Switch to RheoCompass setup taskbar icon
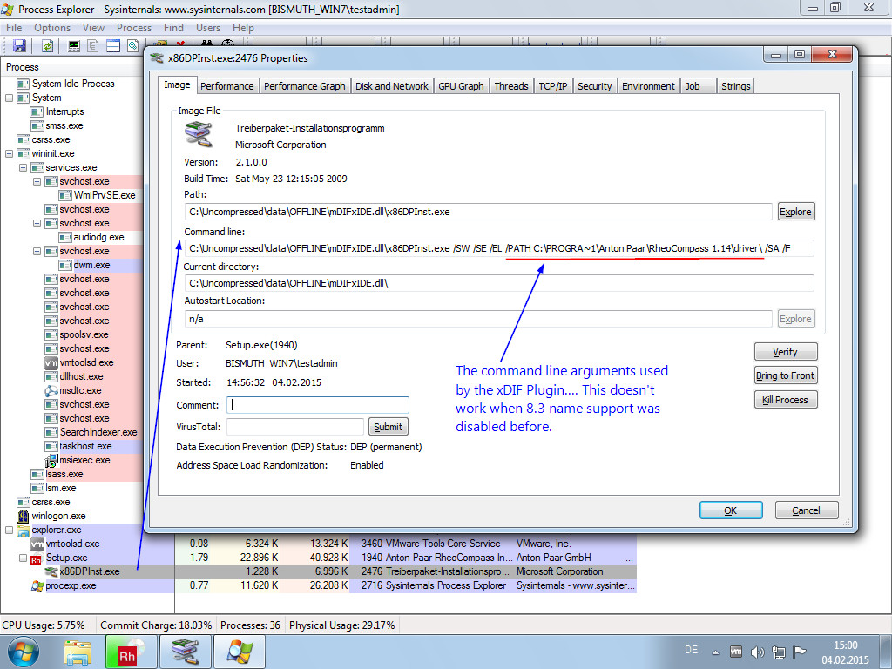The image size is (892, 669). (x=132, y=652)
